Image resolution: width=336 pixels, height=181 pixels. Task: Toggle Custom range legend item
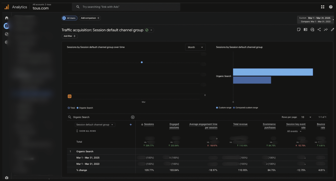point(224,108)
